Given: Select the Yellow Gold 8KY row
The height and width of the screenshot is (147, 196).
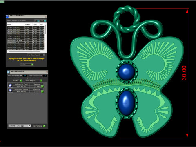Looking at the screenshot, I should point(25,27).
